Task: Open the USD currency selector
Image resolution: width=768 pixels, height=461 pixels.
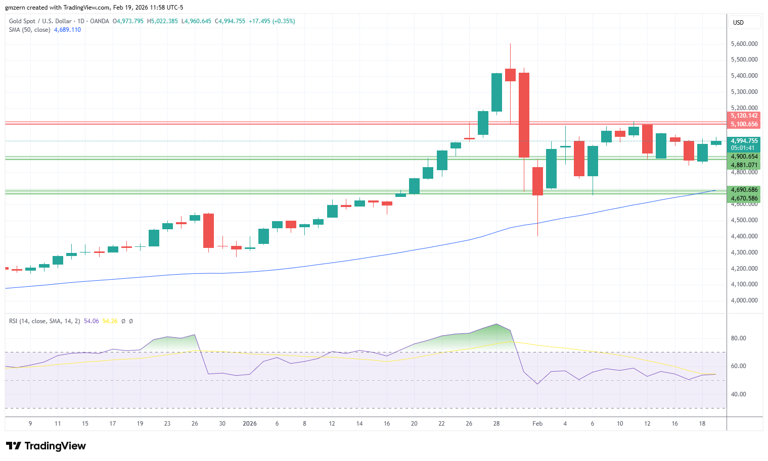Action: (x=745, y=22)
